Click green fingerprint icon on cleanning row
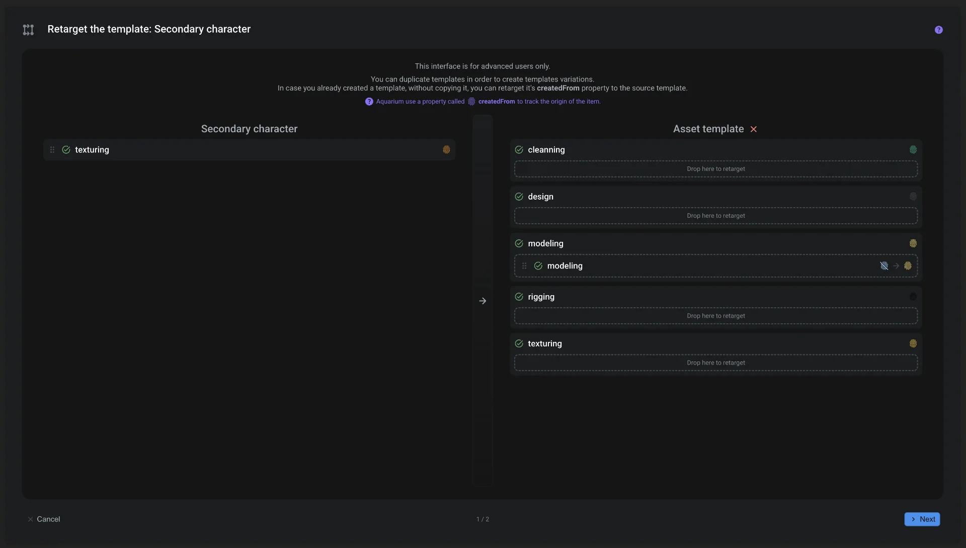This screenshot has height=548, width=966. [x=913, y=150]
